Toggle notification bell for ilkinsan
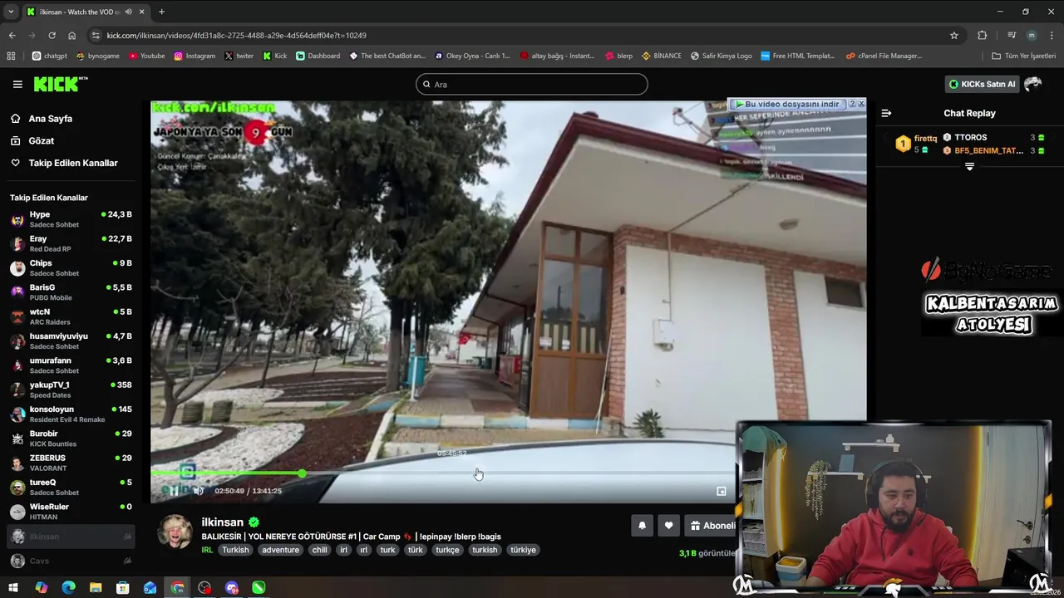Image resolution: width=1064 pixels, height=598 pixels. coord(642,525)
